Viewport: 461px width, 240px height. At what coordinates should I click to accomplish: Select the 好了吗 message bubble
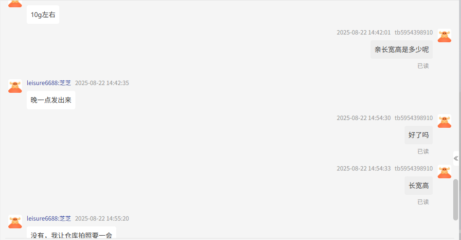pyautogui.click(x=419, y=135)
